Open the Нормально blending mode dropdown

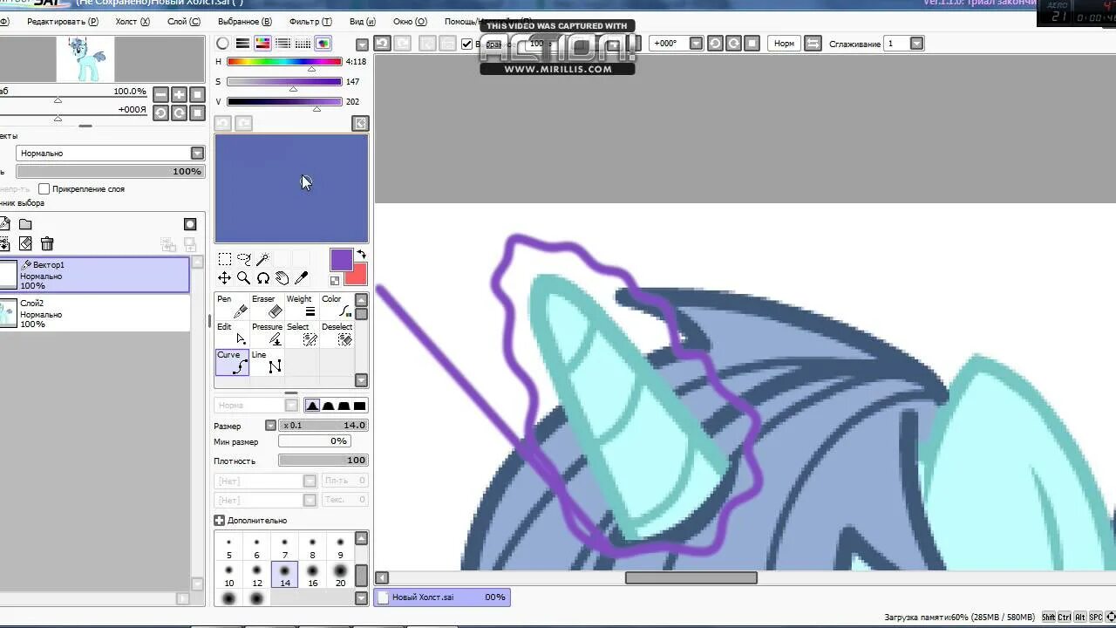(197, 153)
